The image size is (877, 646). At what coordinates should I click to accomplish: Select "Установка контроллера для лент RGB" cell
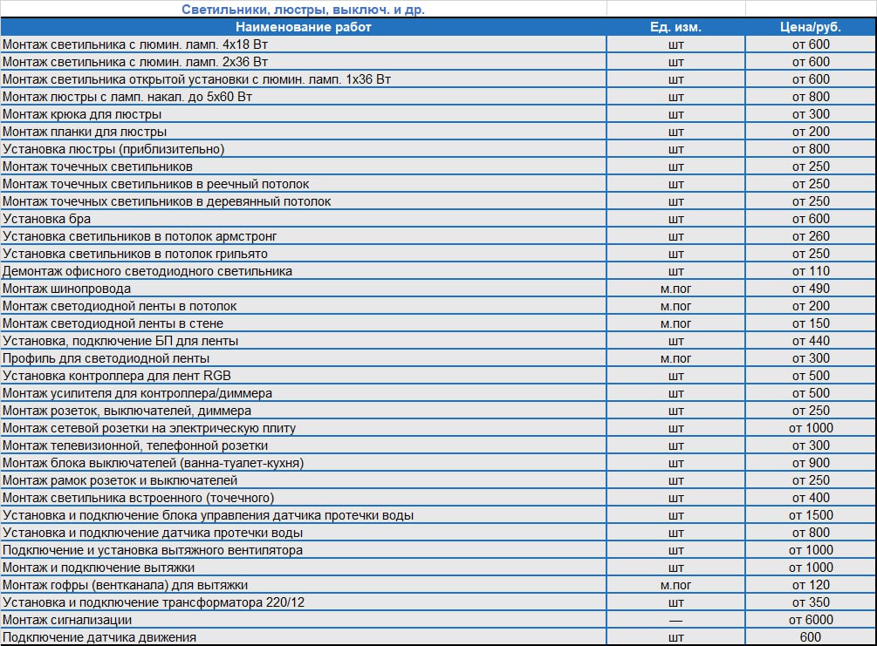[x=117, y=376]
